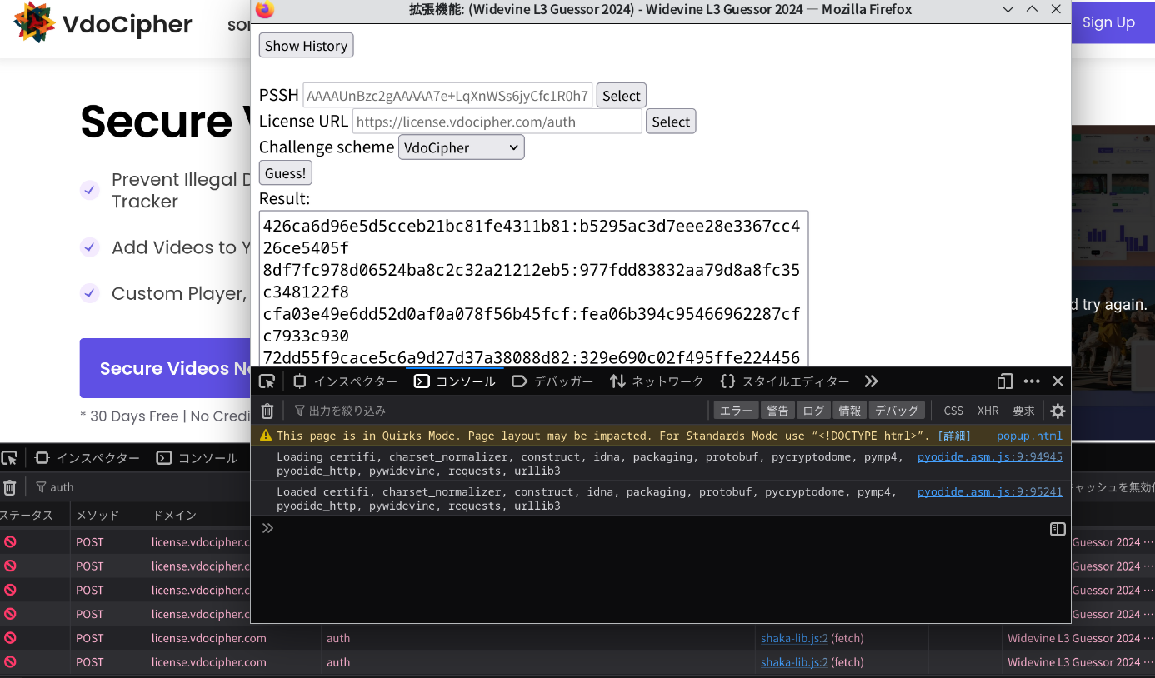This screenshot has width=1155, height=678.
Task: Open the [詳細] link in the Quirks Mode warning
Action: tap(954, 436)
